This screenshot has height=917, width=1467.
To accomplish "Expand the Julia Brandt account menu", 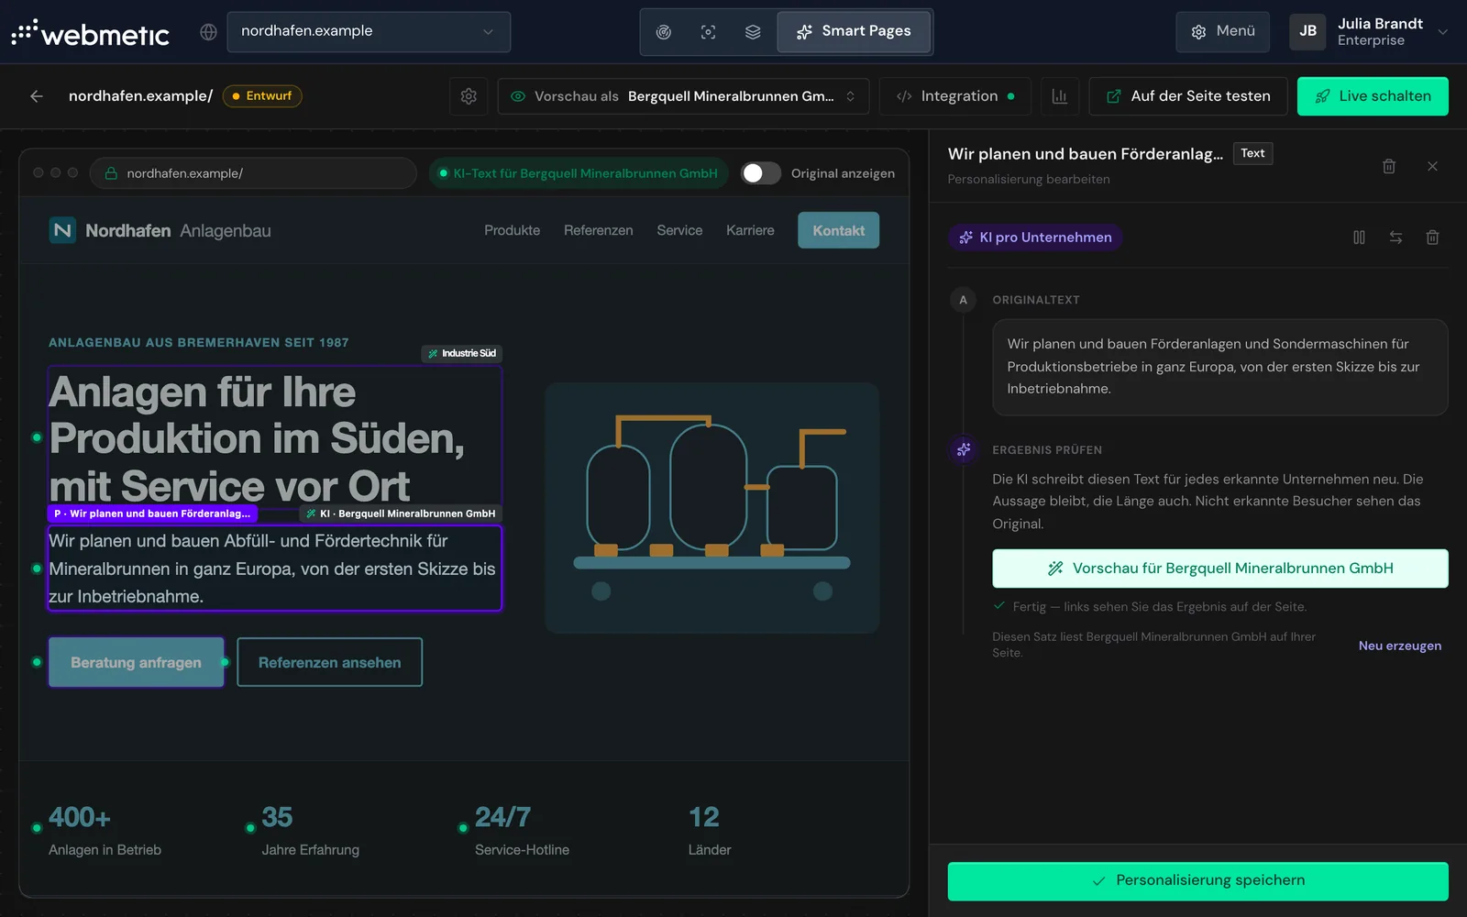I will tap(1370, 32).
